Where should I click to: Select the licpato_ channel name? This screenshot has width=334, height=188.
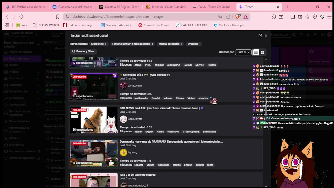(133, 152)
